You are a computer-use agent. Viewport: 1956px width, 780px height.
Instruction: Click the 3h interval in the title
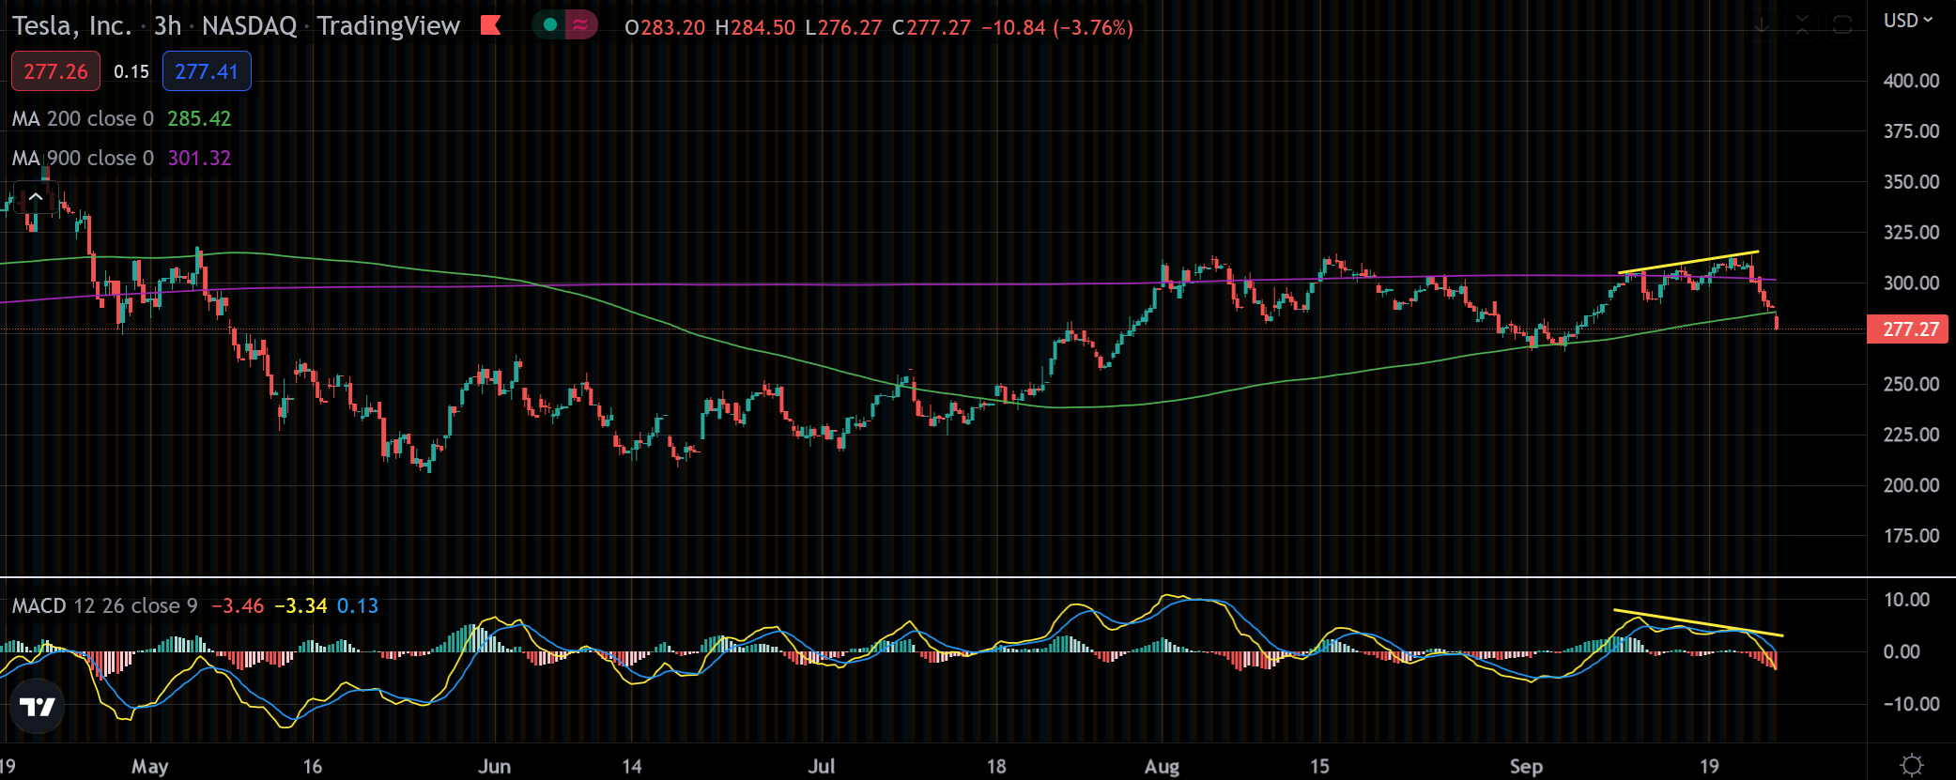(167, 25)
